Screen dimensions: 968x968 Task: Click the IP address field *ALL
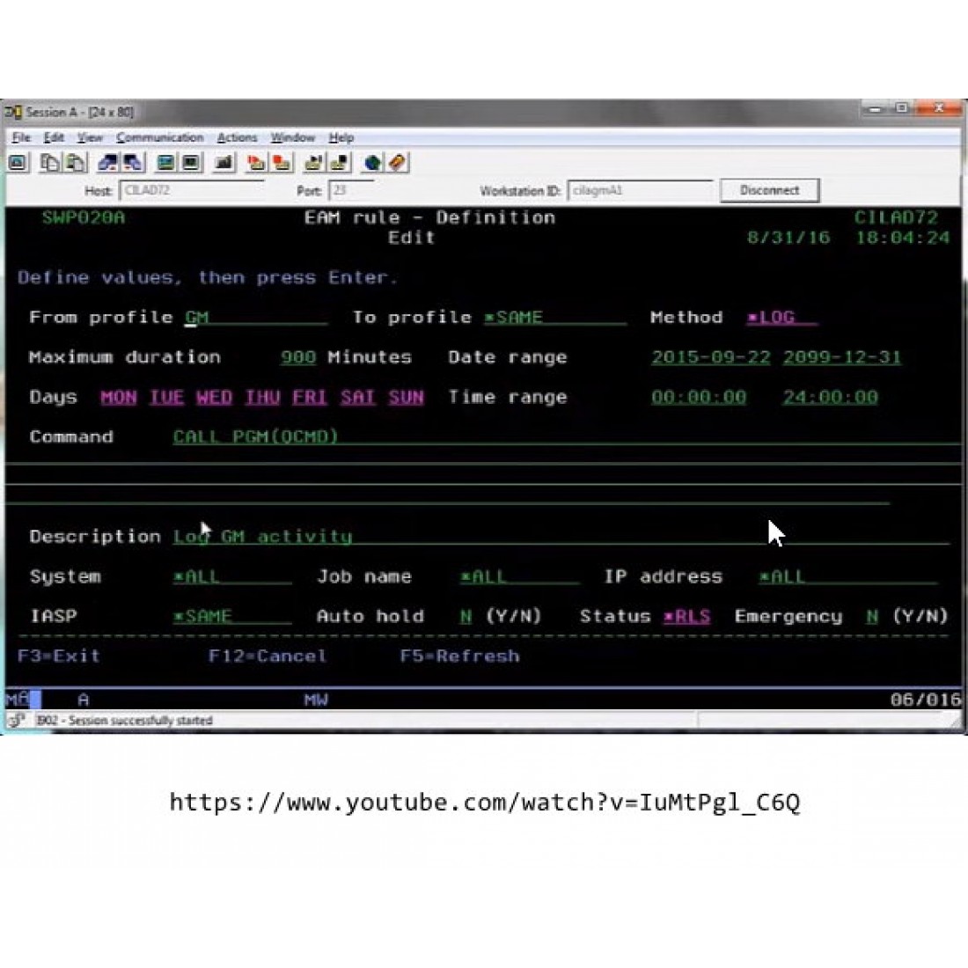[848, 577]
